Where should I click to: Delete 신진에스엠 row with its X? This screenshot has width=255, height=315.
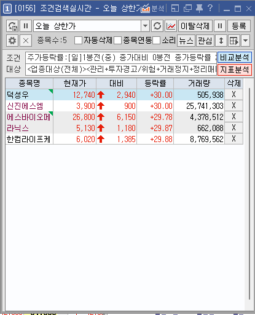(233, 106)
